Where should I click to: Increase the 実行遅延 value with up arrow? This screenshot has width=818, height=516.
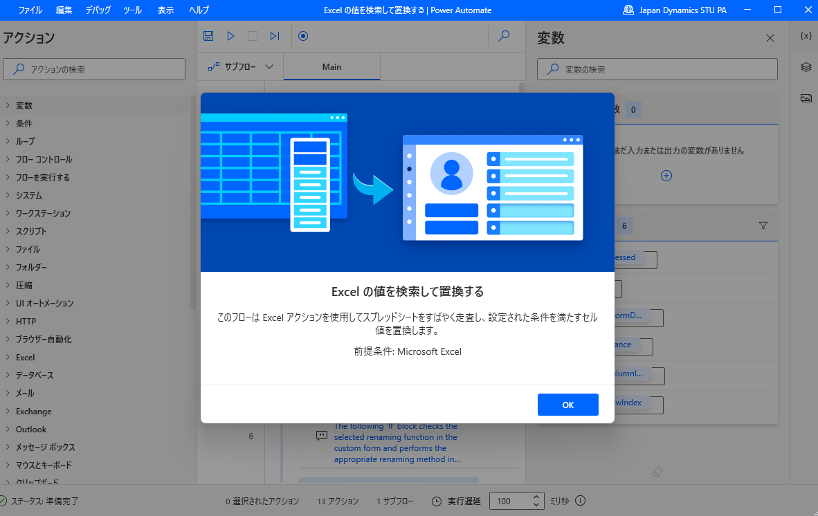click(x=536, y=497)
